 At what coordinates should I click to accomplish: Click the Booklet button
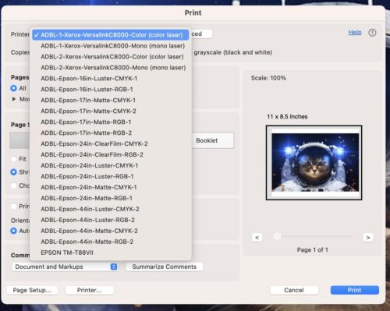point(213,140)
